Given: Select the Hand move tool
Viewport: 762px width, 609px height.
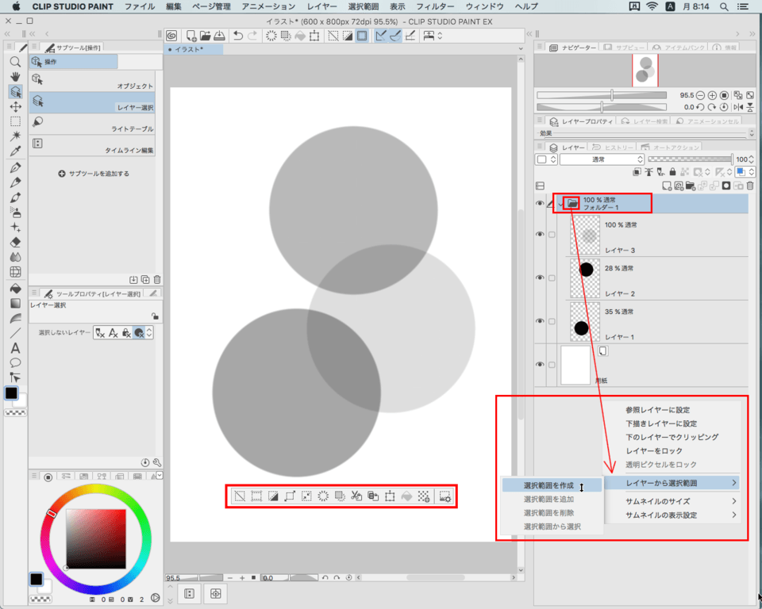Looking at the screenshot, I should 16,77.
